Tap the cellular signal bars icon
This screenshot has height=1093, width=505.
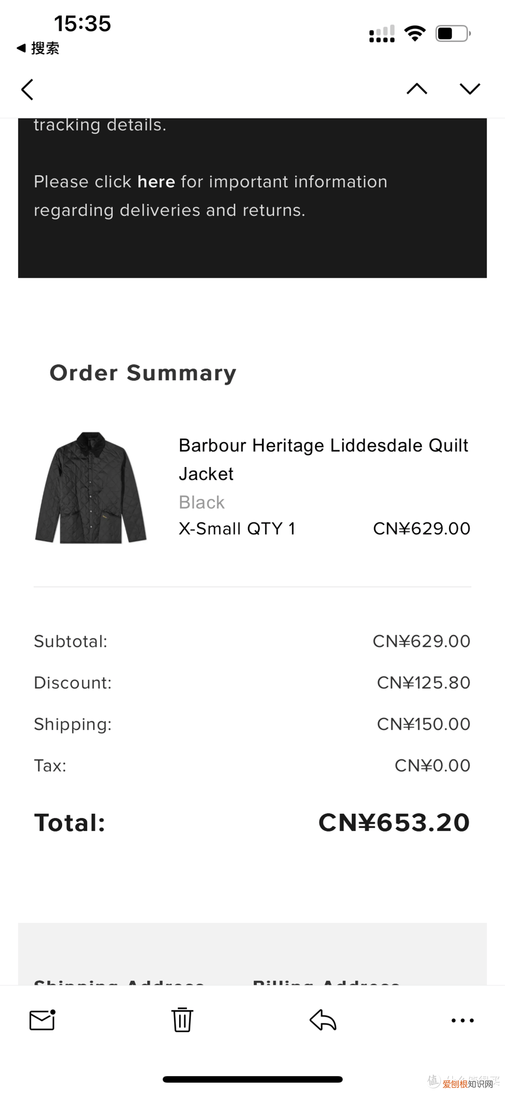point(382,34)
